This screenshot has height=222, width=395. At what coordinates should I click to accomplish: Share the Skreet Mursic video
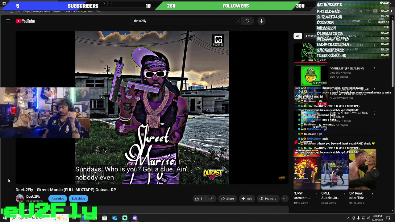[x=227, y=199]
